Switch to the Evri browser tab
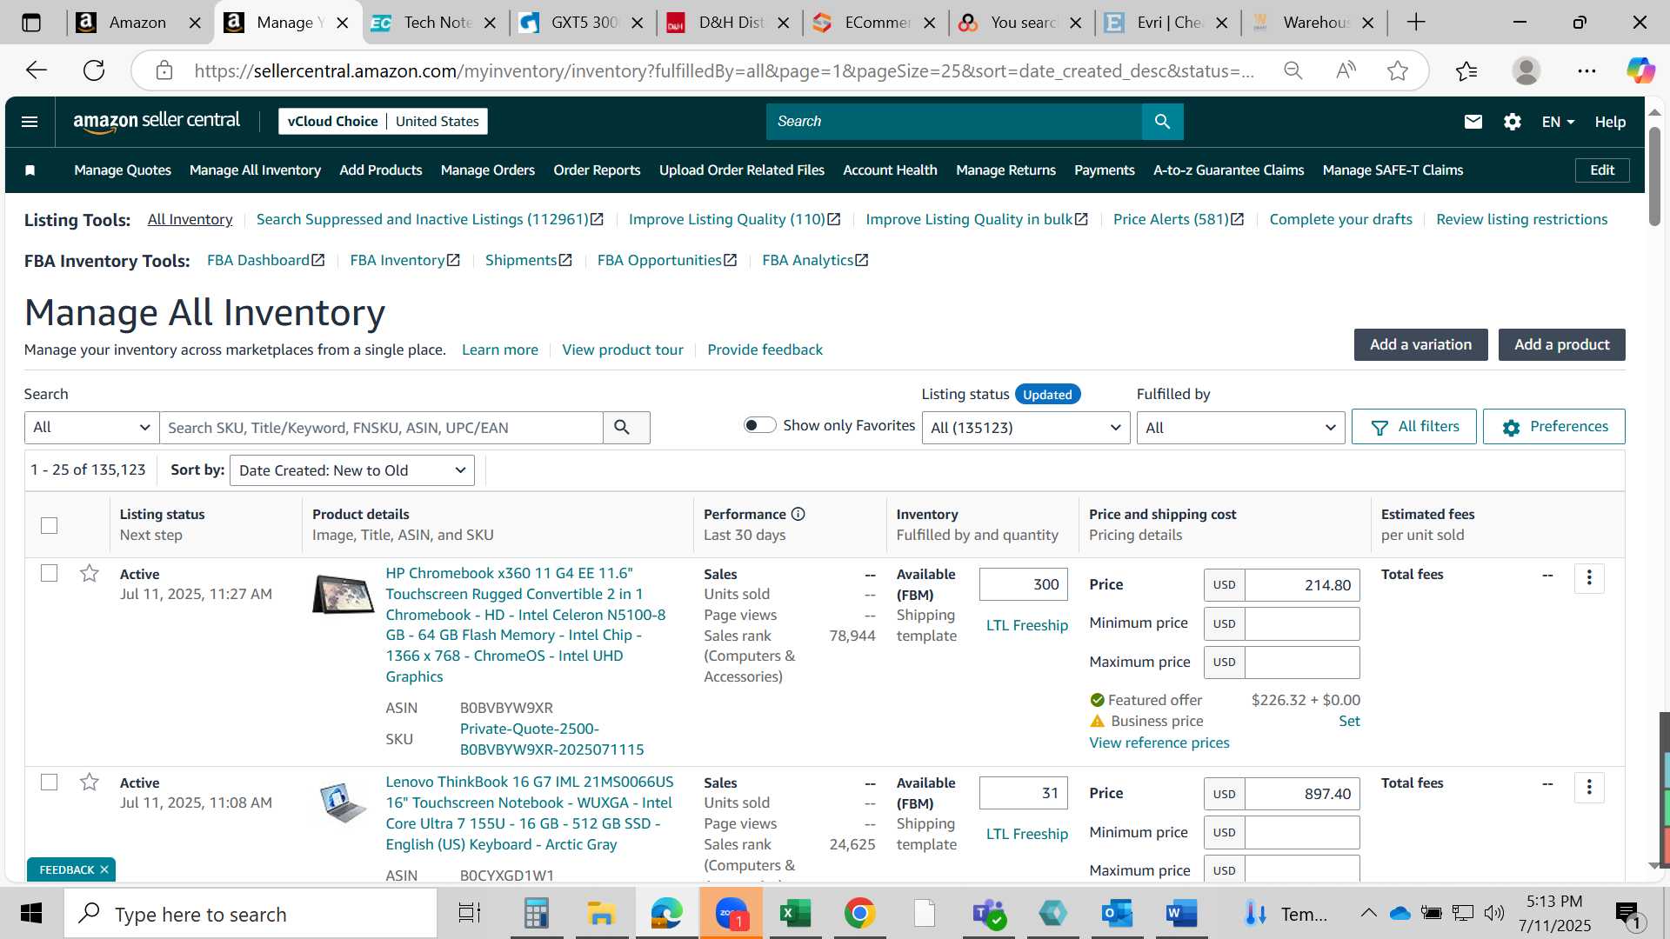This screenshot has width=1670, height=939. [1166, 23]
